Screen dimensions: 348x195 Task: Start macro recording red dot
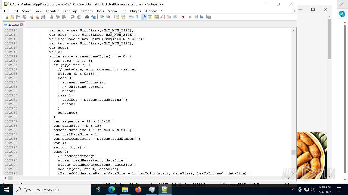click(x=184, y=17)
